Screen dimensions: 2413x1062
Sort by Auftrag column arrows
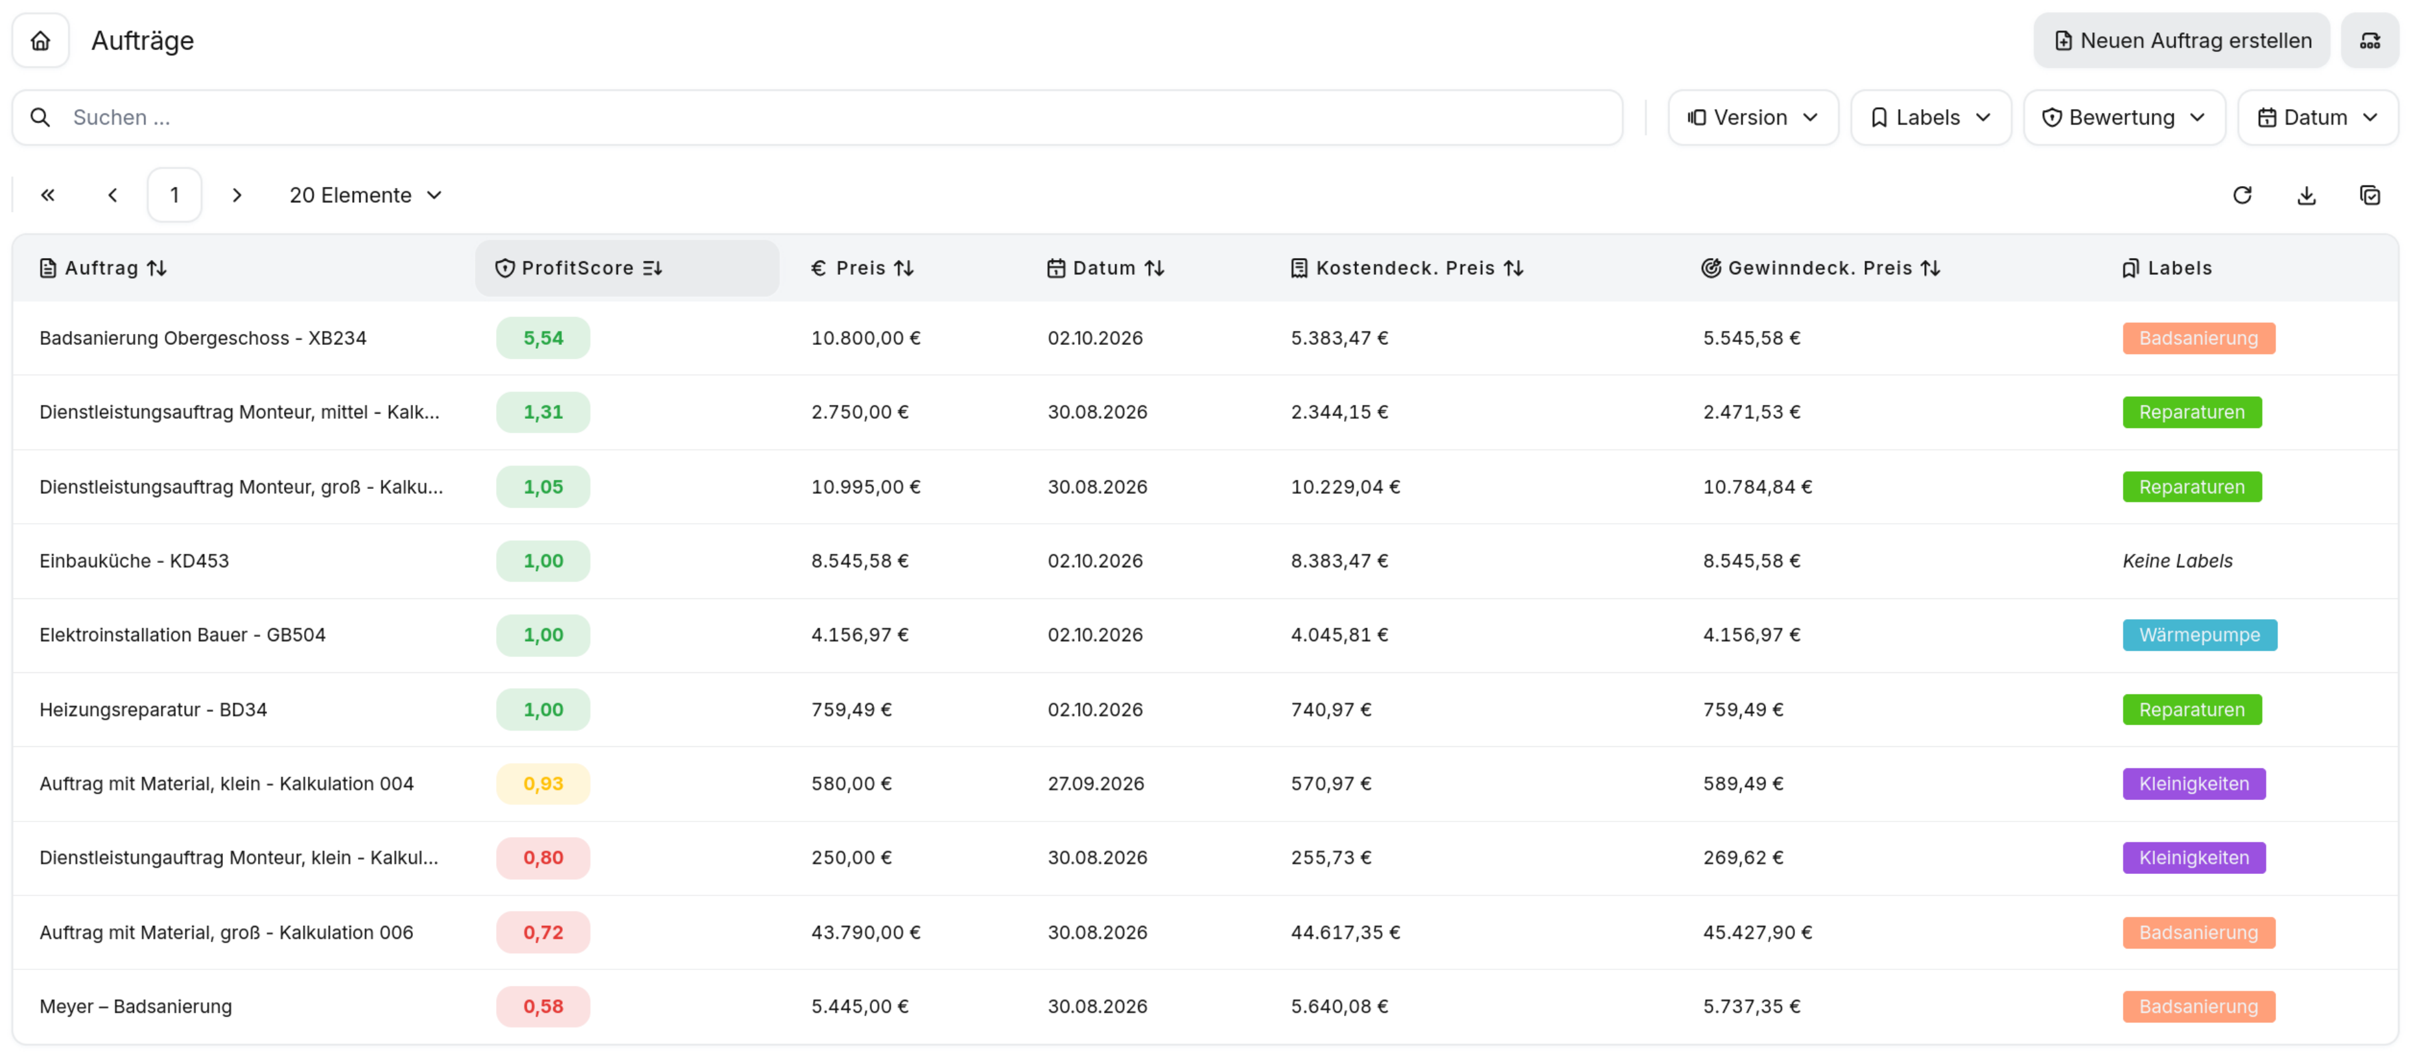coord(158,268)
